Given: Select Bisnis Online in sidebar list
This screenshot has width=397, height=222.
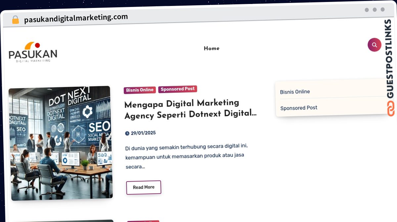Looking at the screenshot, I should 295,92.
